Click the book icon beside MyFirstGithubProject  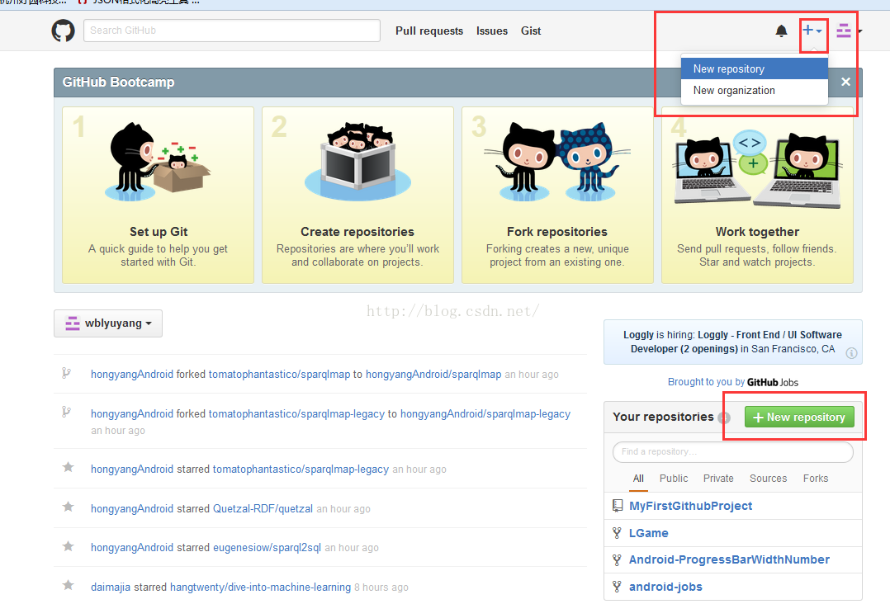[618, 506]
